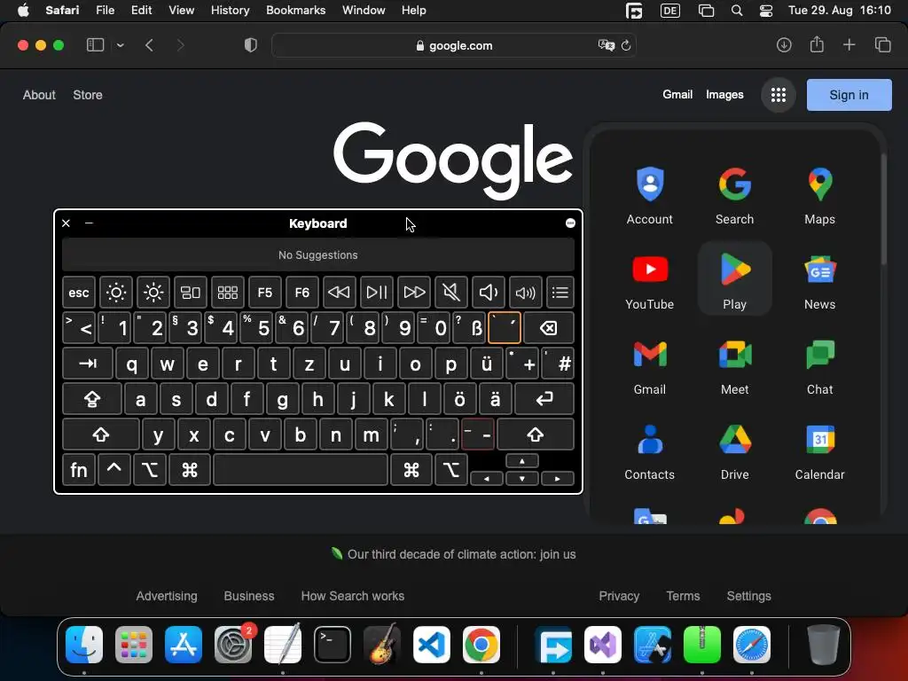Open the View menu

[181, 11]
